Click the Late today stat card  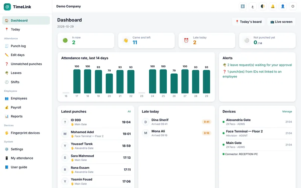pos(207,41)
